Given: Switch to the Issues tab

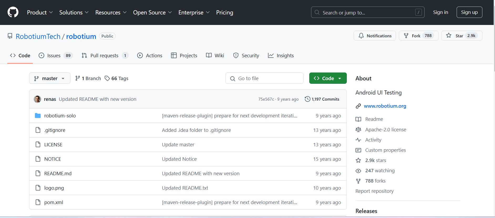Looking at the screenshot, I should pyautogui.click(x=54, y=55).
